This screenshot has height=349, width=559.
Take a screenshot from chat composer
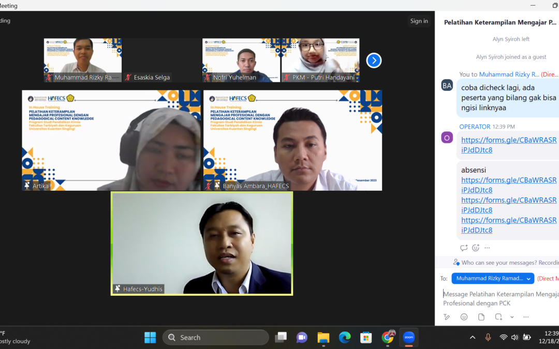(x=498, y=317)
